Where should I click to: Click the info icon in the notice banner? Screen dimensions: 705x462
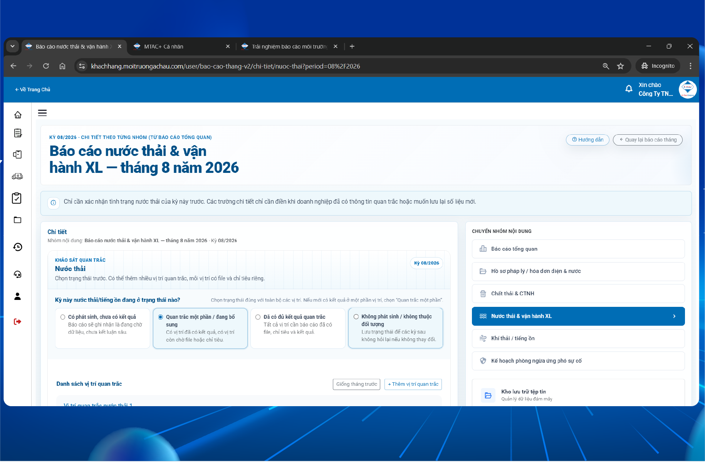[54, 203]
